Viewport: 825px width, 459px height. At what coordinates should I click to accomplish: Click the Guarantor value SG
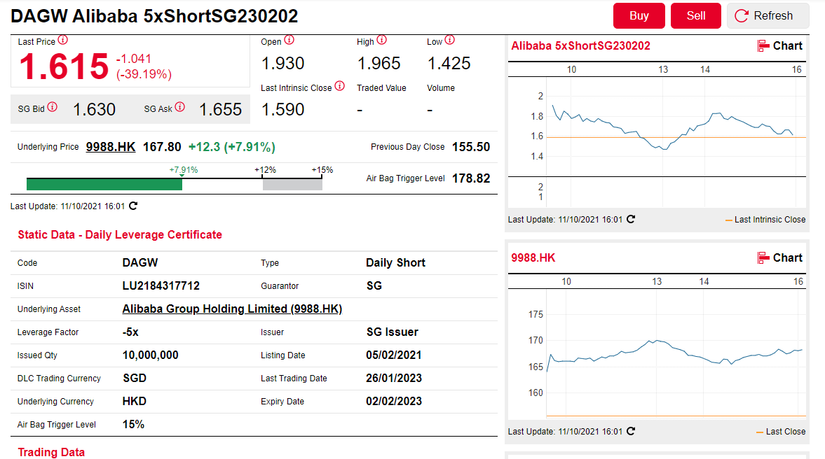(374, 285)
